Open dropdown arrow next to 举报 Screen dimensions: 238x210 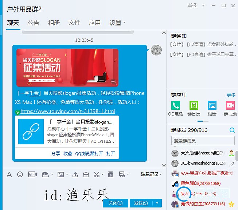[203, 5]
